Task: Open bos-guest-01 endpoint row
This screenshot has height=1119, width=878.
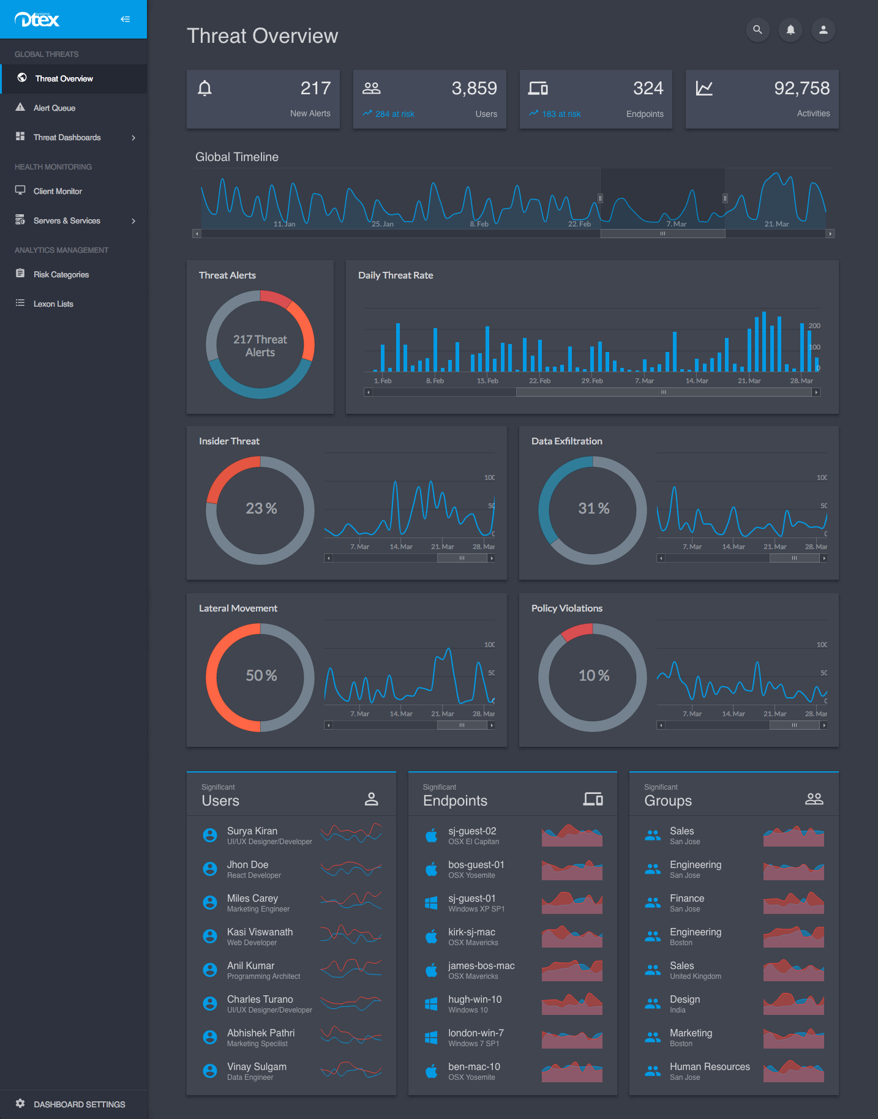Action: tap(512, 869)
